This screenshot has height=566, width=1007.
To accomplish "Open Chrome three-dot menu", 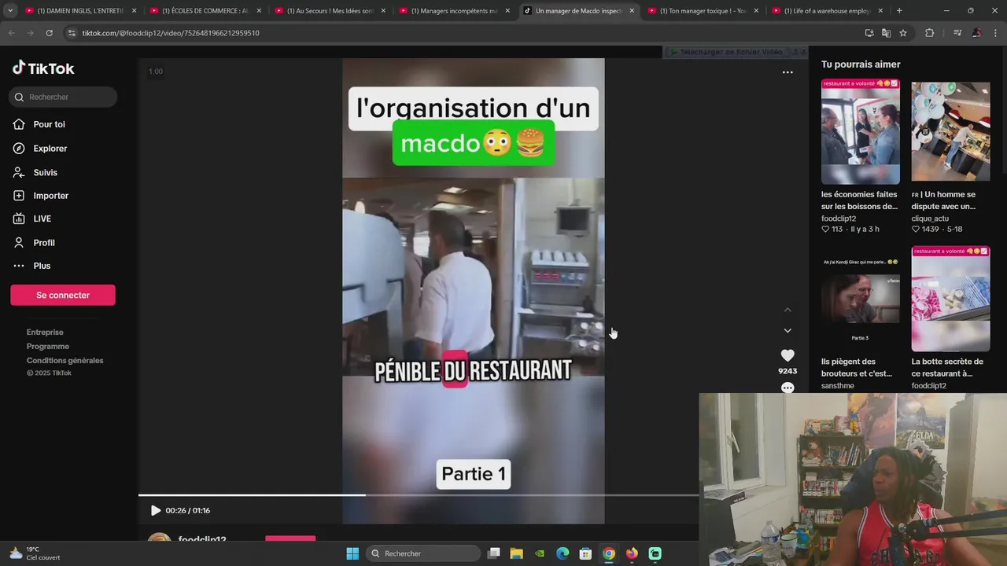I will [x=995, y=33].
